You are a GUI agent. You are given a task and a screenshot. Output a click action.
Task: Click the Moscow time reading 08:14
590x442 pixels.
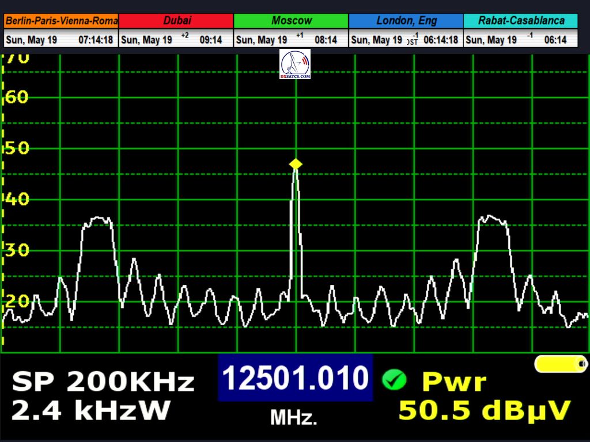pos(326,40)
